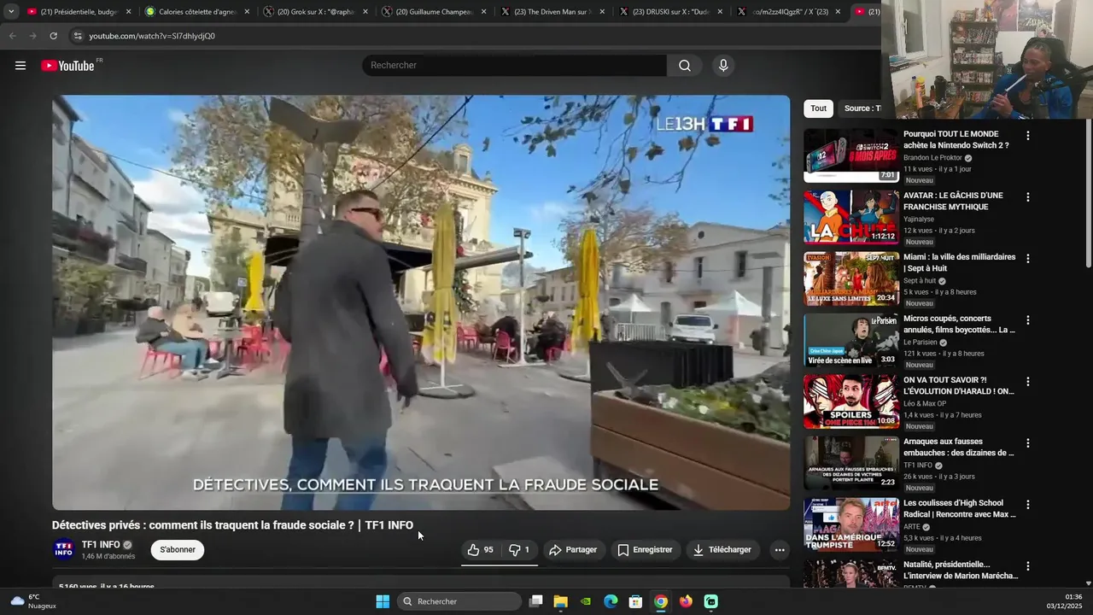Open the High School Radical ARTE thumbnail

point(851,524)
